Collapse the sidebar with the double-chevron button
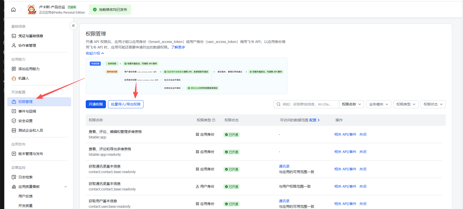The image size is (463, 209). [x=73, y=26]
